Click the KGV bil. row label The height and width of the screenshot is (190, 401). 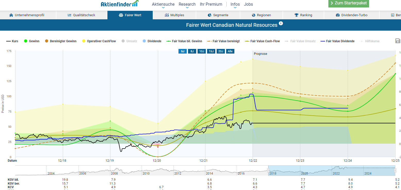[13, 179]
